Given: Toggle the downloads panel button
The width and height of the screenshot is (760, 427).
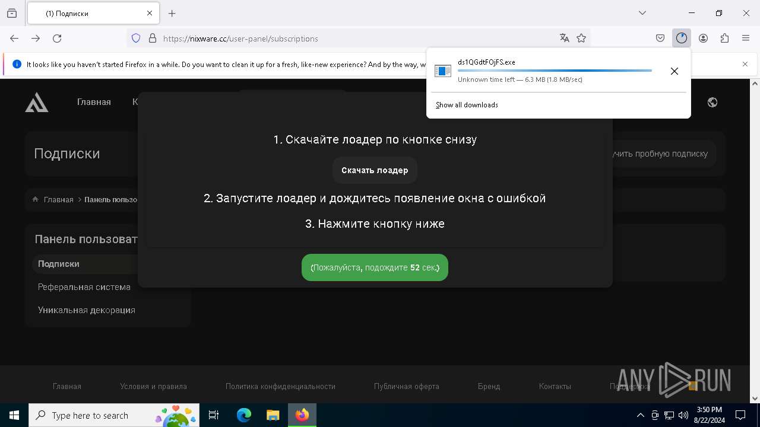Looking at the screenshot, I should (682, 39).
